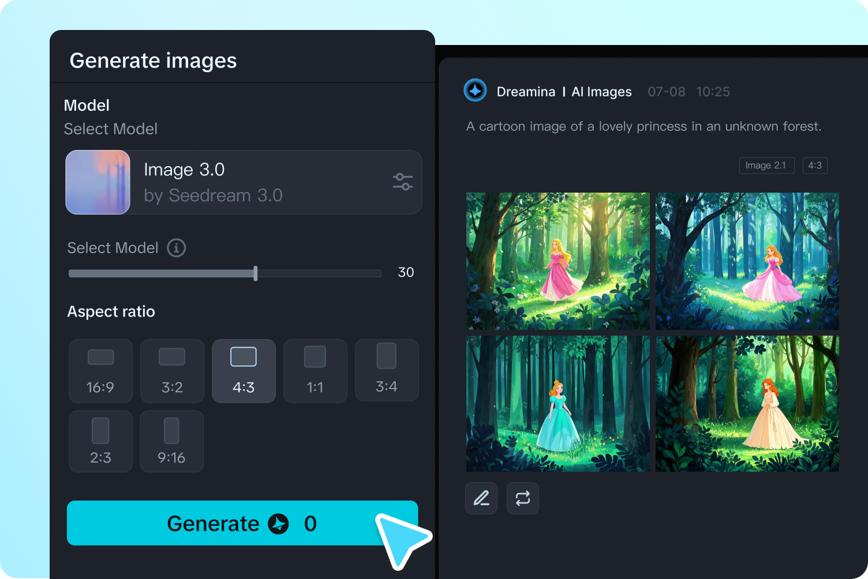
Task: Click the info icon beside Select Model
Action: coord(177,247)
